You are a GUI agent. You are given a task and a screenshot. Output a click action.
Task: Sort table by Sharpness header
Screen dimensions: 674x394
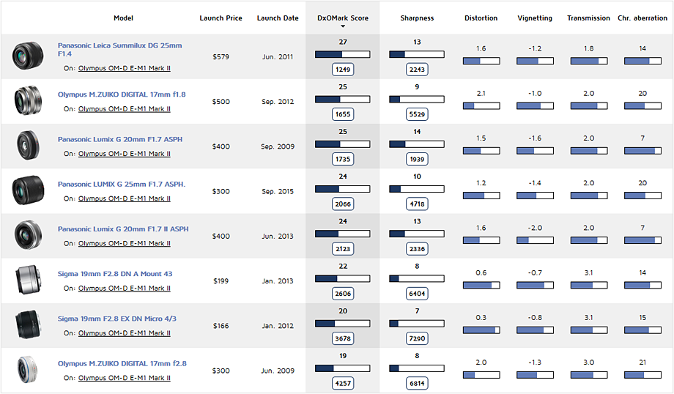tap(417, 18)
